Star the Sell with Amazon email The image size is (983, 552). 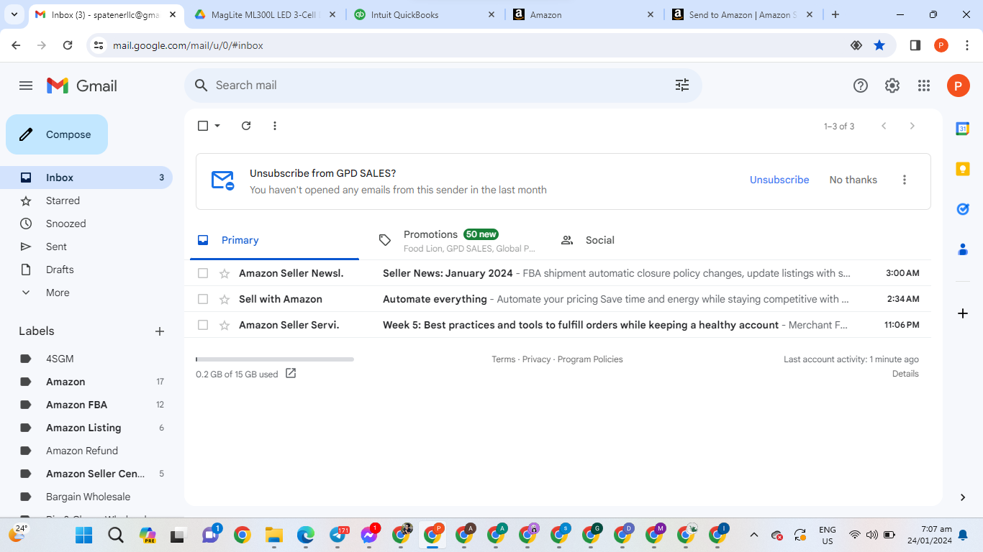point(225,299)
